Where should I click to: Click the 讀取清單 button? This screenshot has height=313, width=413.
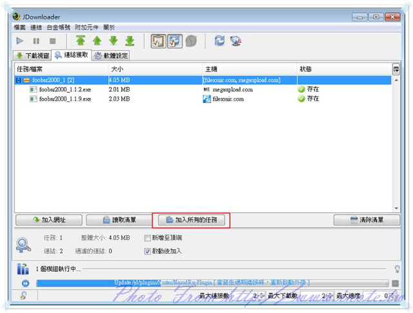point(119,220)
